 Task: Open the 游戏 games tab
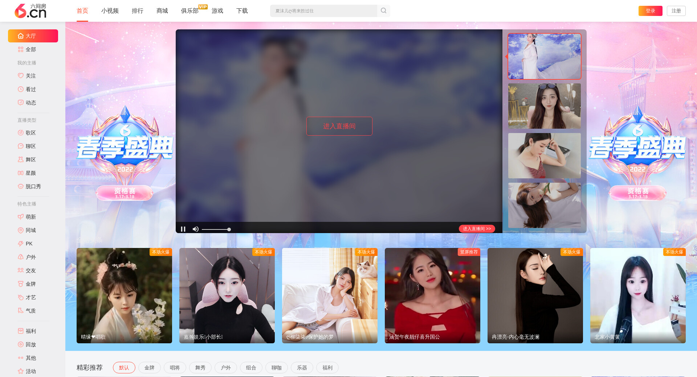tap(217, 11)
